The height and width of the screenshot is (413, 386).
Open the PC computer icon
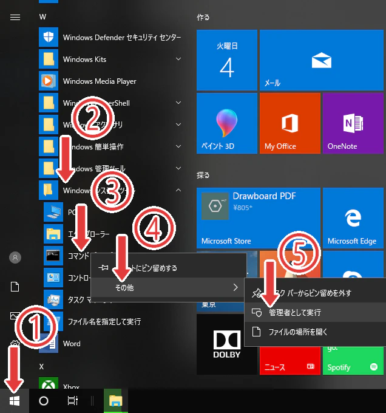coord(53,212)
